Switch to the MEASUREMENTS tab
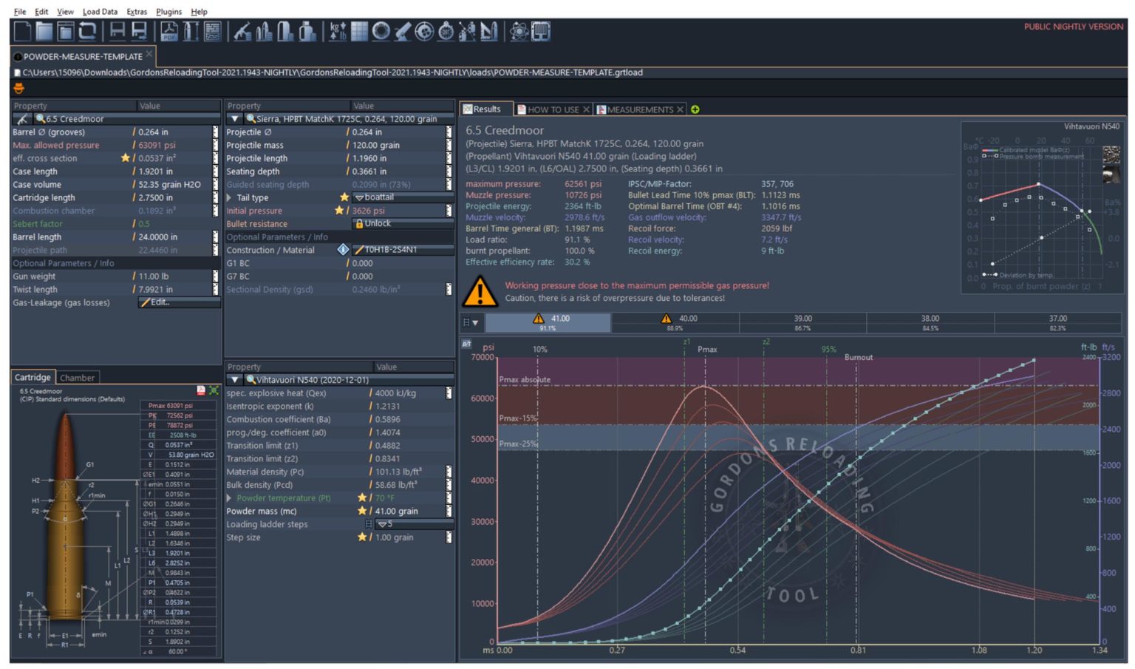Image resolution: width=1135 pixels, height=669 pixels. tap(639, 109)
